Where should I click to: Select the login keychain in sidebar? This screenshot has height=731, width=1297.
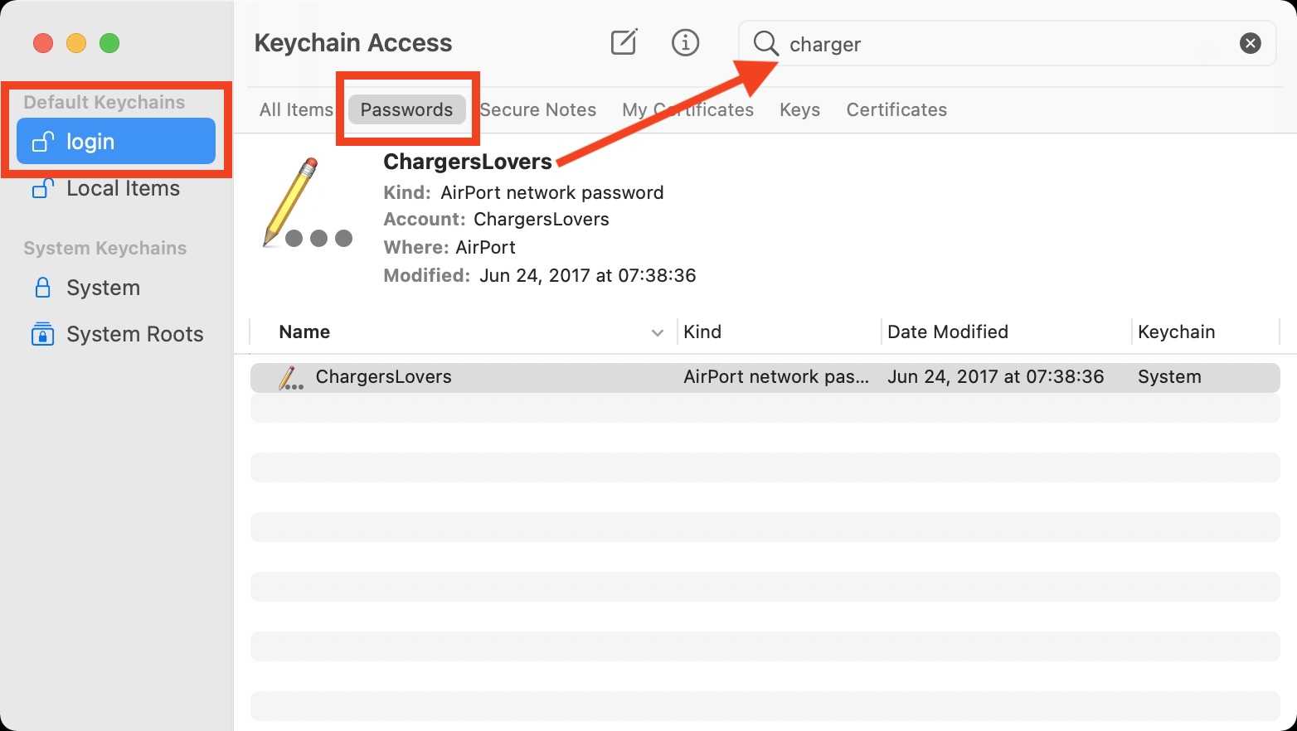tap(115, 142)
